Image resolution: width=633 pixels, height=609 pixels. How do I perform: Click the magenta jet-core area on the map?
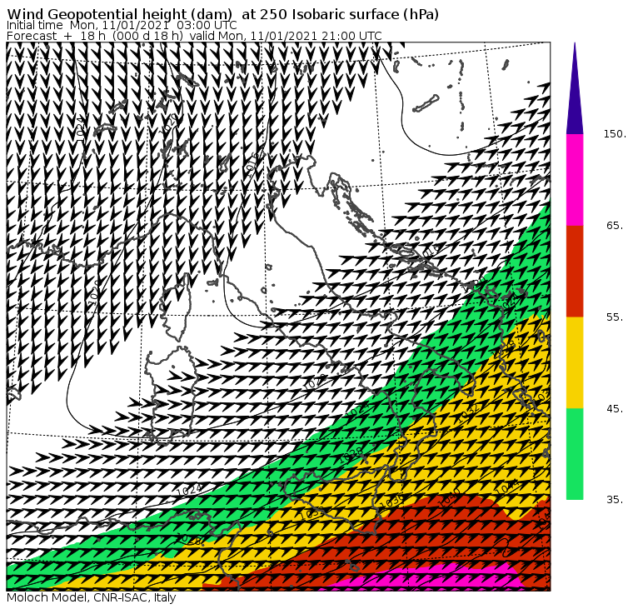click(428, 578)
